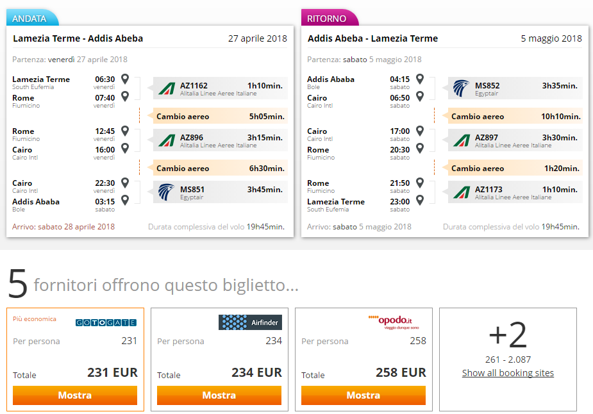Image resolution: width=593 pixels, height=414 pixels.
Task: Click the location pin for Cairo 22:30 departure
Action: click(125, 183)
